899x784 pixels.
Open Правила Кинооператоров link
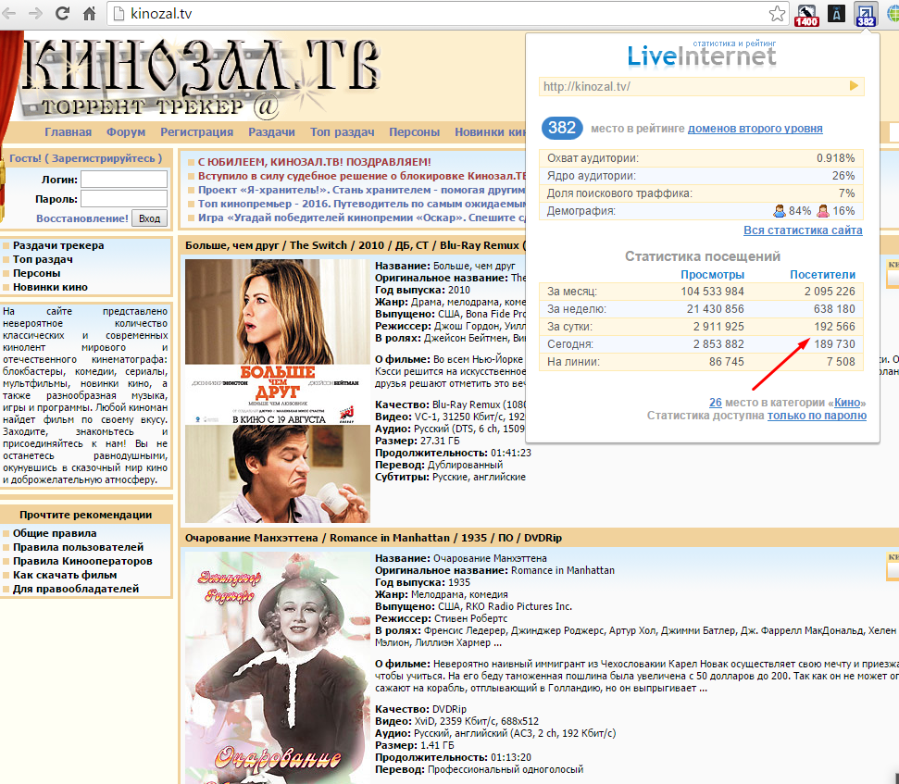(82, 561)
